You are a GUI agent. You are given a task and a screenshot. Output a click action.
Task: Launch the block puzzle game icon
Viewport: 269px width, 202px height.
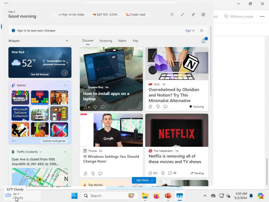(x=40, y=98)
